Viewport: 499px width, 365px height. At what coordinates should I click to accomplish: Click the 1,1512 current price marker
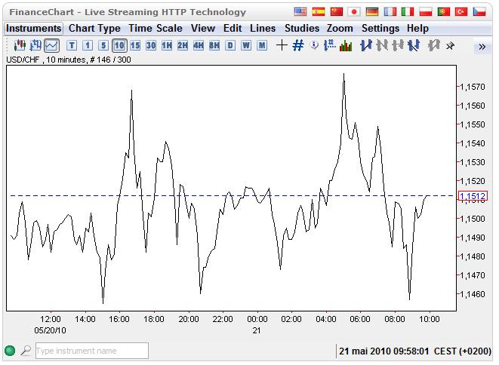click(472, 196)
